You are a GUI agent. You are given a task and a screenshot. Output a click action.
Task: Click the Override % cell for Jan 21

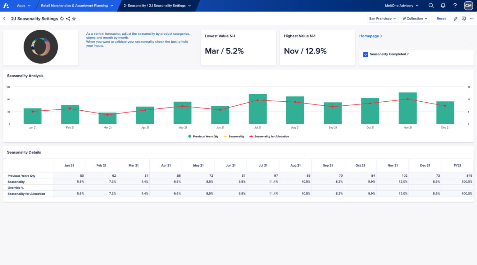click(69, 188)
